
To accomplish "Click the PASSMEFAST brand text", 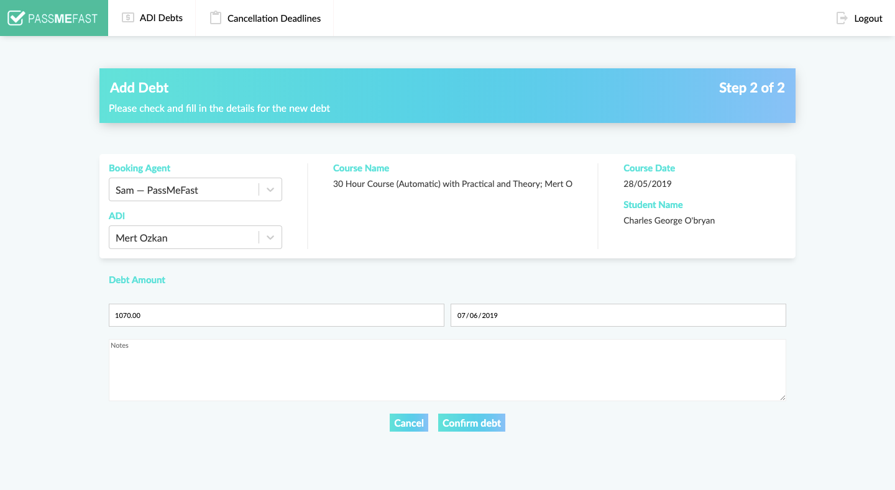I will pyautogui.click(x=63, y=19).
